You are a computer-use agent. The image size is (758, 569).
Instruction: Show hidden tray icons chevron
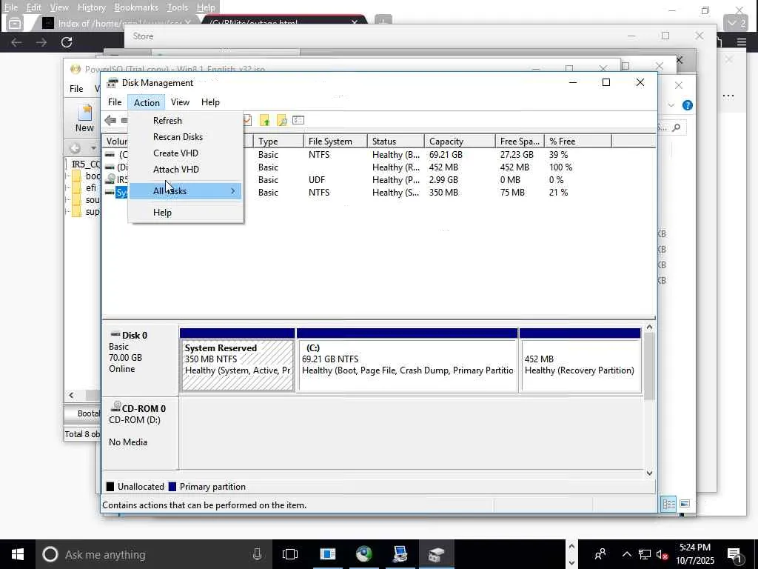[x=626, y=554]
